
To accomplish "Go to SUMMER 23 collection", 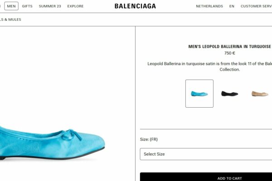I will [50, 6].
